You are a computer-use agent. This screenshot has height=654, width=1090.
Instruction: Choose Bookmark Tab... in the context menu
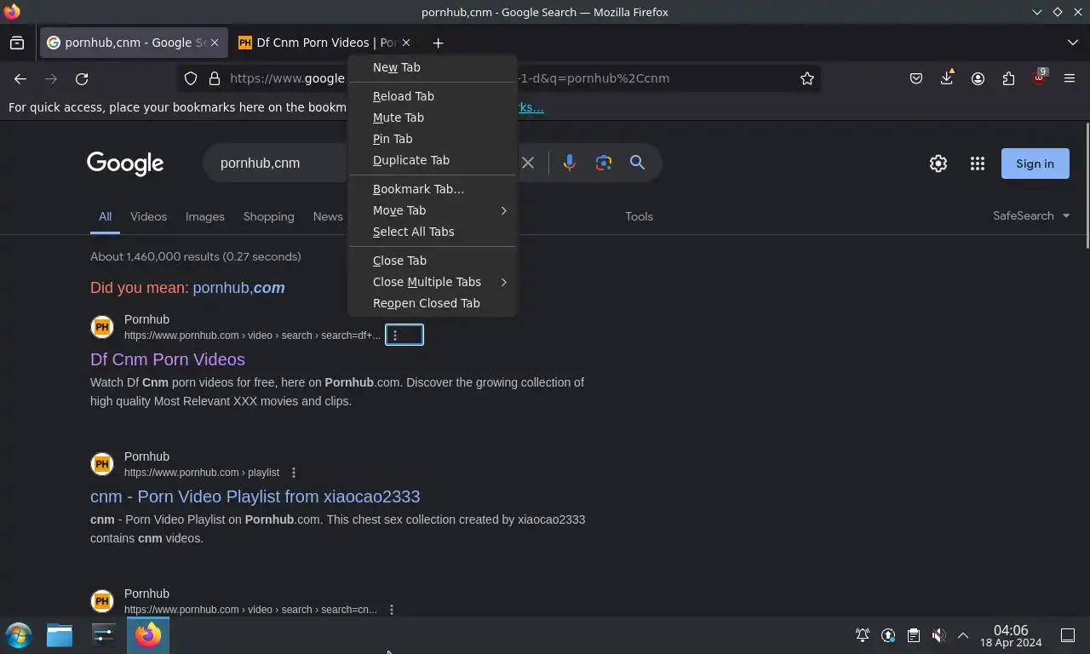click(433, 189)
